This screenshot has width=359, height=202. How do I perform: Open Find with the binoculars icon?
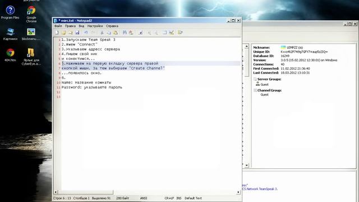pyautogui.click(x=125, y=33)
